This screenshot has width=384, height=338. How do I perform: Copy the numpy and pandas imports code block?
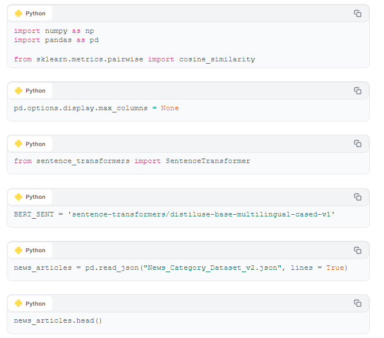point(357,14)
